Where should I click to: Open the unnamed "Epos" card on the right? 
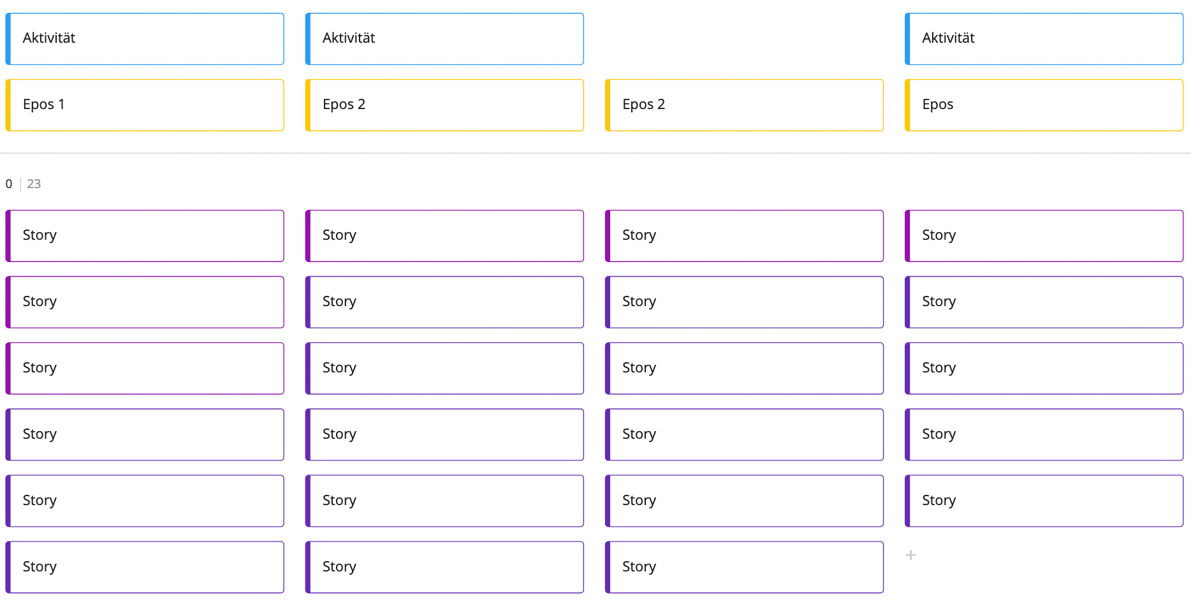point(1044,105)
